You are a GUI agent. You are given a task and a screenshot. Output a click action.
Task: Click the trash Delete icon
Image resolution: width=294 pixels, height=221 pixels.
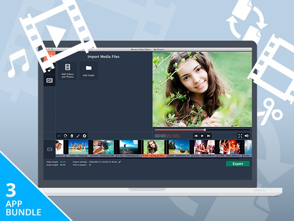coord(72,136)
